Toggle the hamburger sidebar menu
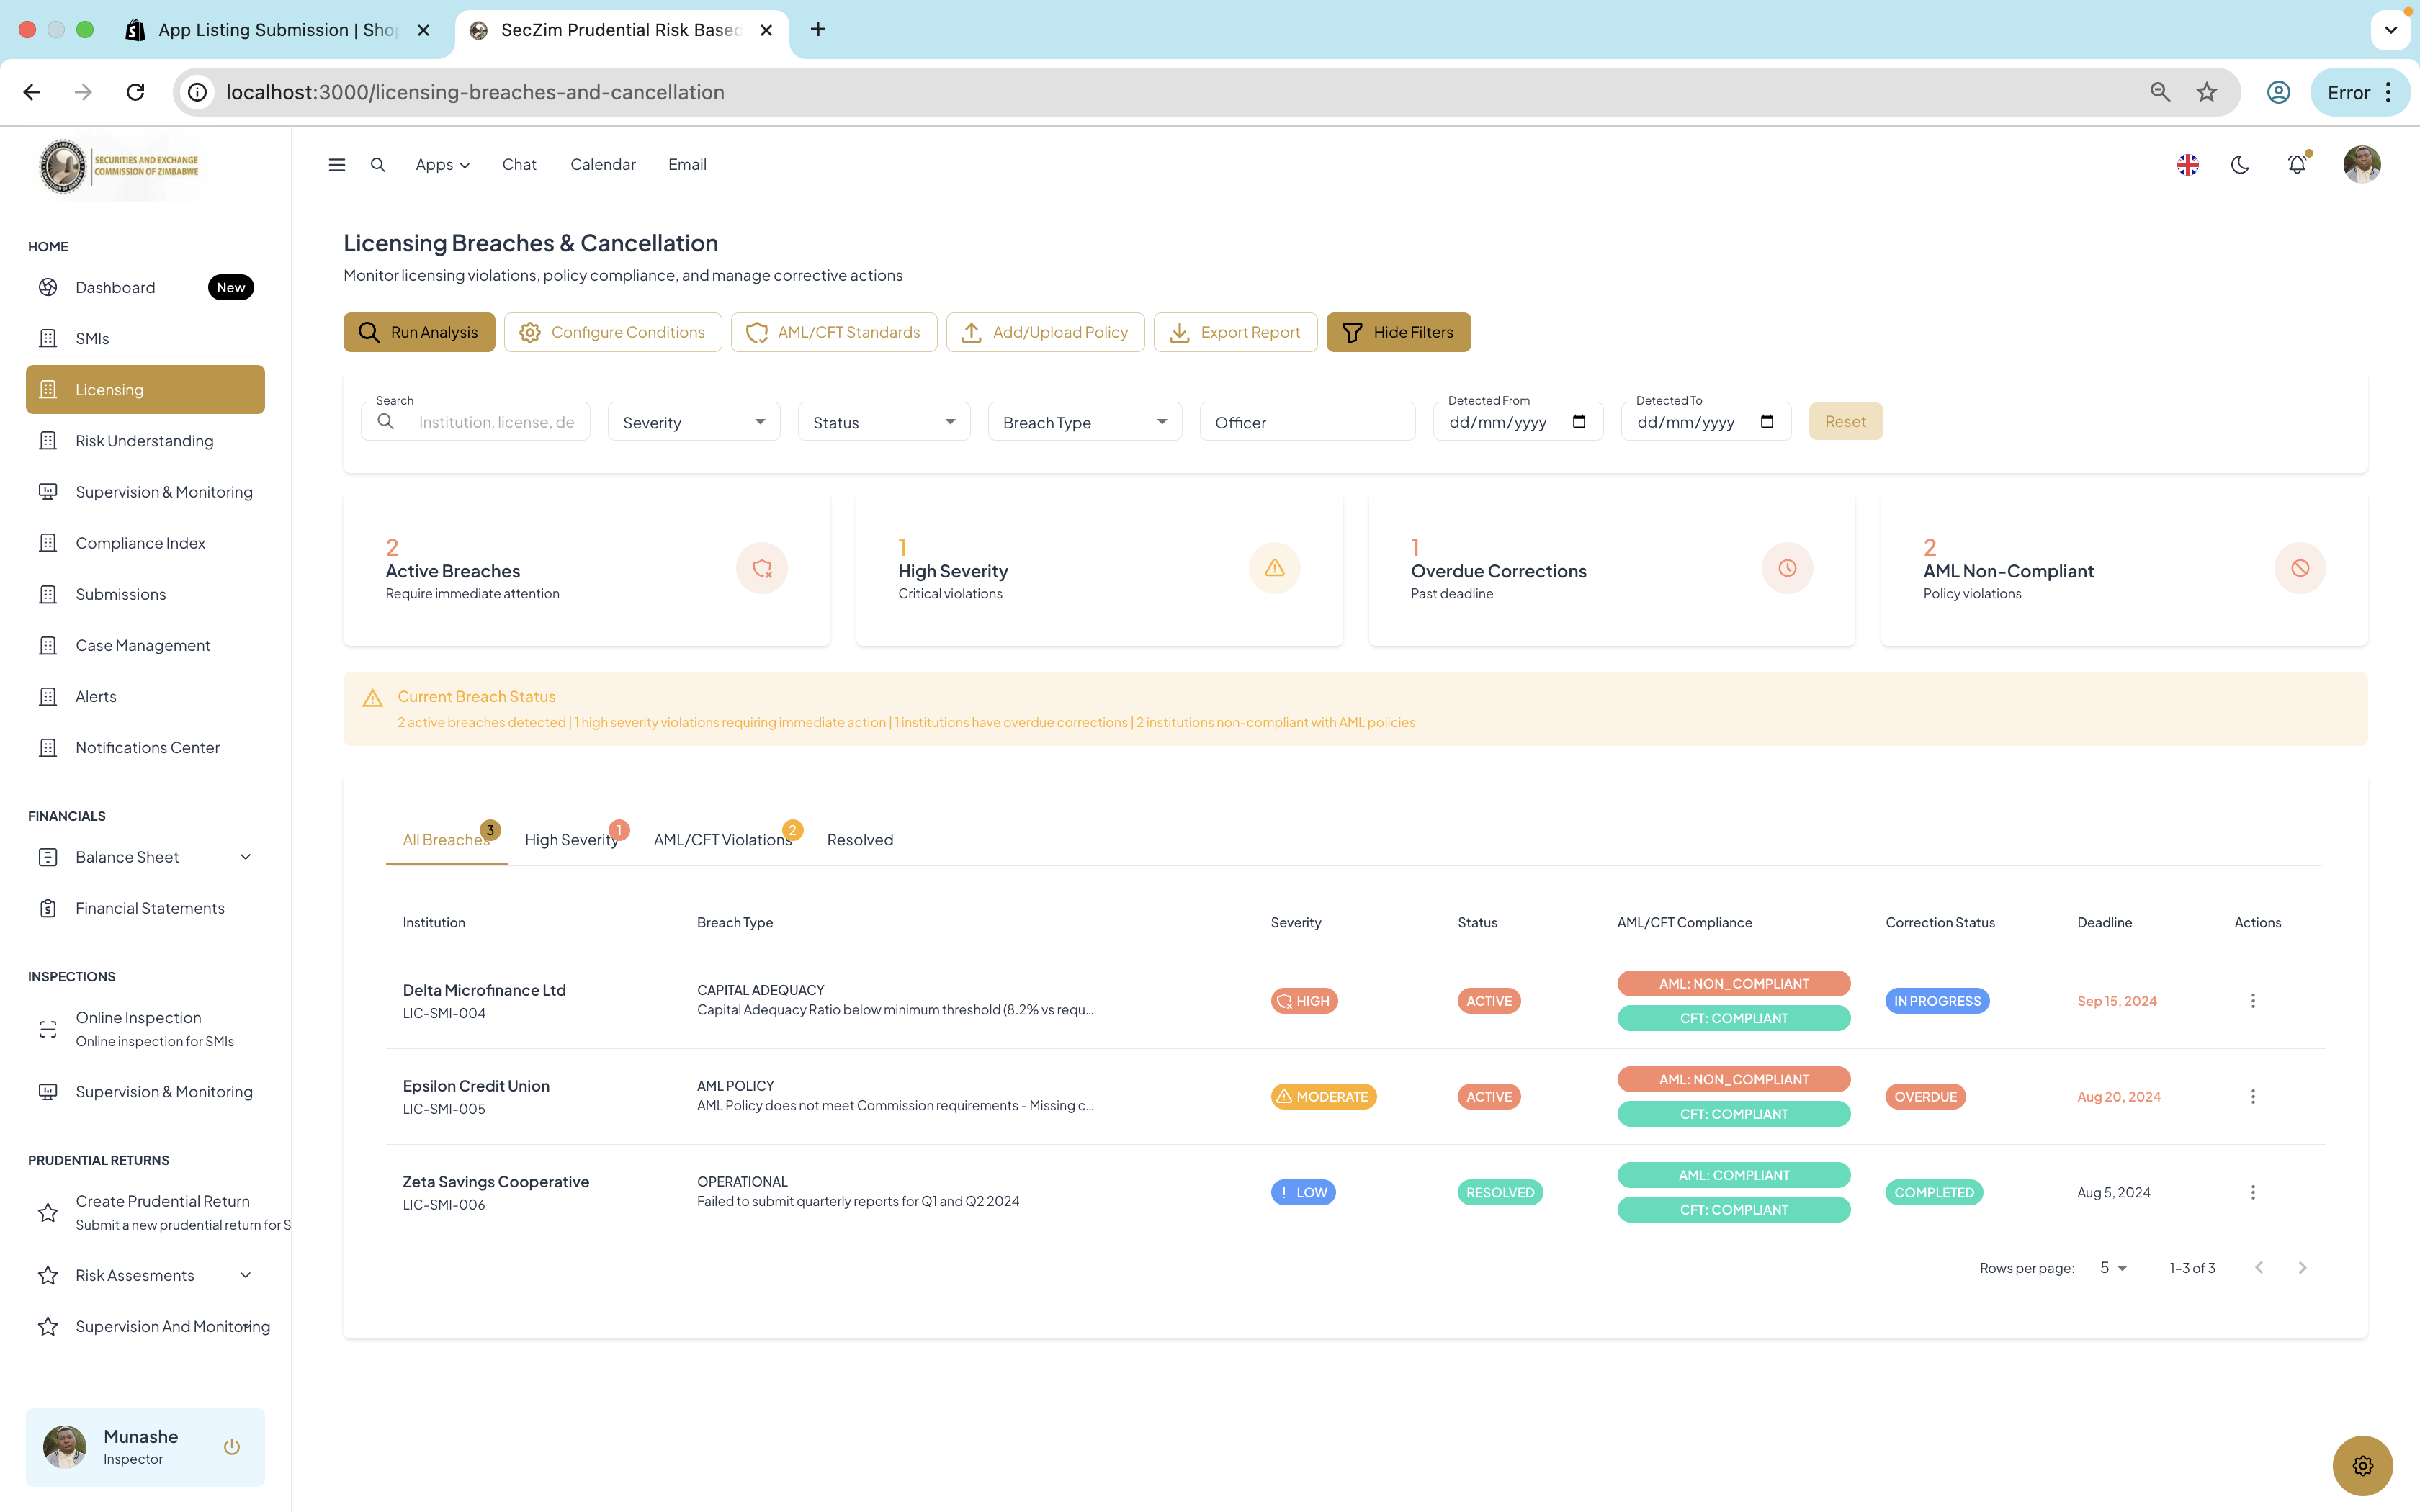This screenshot has width=2420, height=1512. point(337,165)
